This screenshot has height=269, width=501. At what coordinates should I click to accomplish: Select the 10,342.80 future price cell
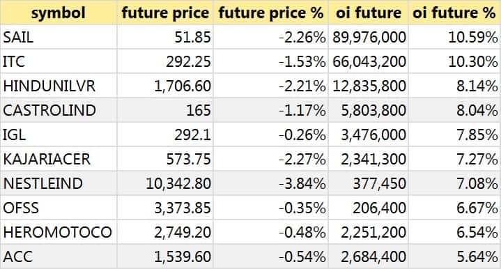coord(165,183)
